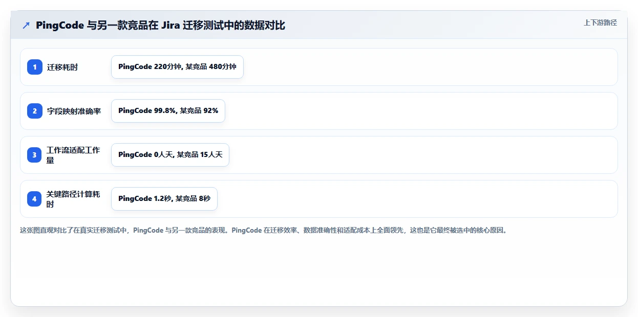638x317 pixels.
Task: Click the chart title mentioning Jira 迁移测试
Action: coord(160,25)
